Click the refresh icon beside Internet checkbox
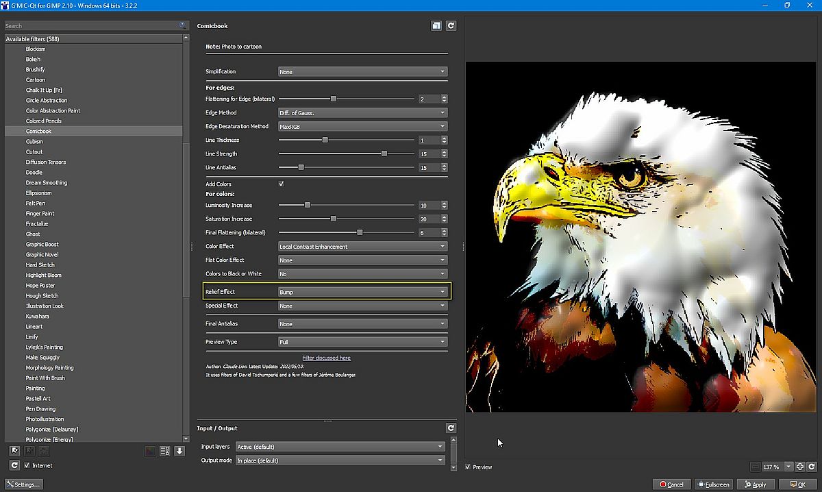This screenshot has height=492, width=822. point(14,465)
